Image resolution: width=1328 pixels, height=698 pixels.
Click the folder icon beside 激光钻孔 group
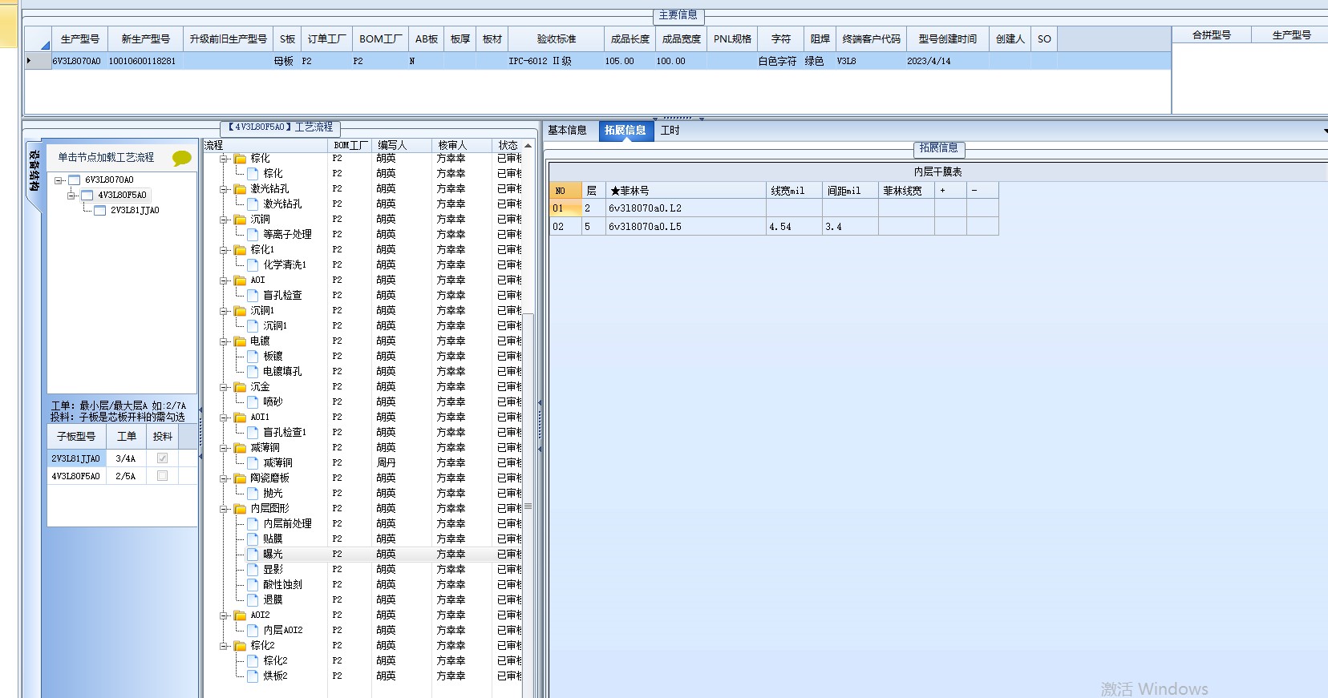240,189
